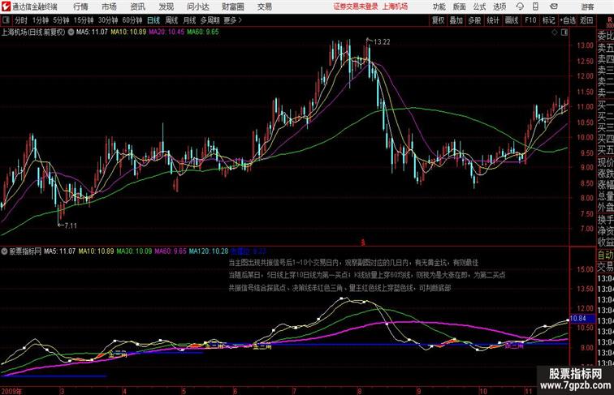This screenshot has height=395, width=614.
Task: Click the 上海机场 stock name in title bar
Action: tap(395, 6)
